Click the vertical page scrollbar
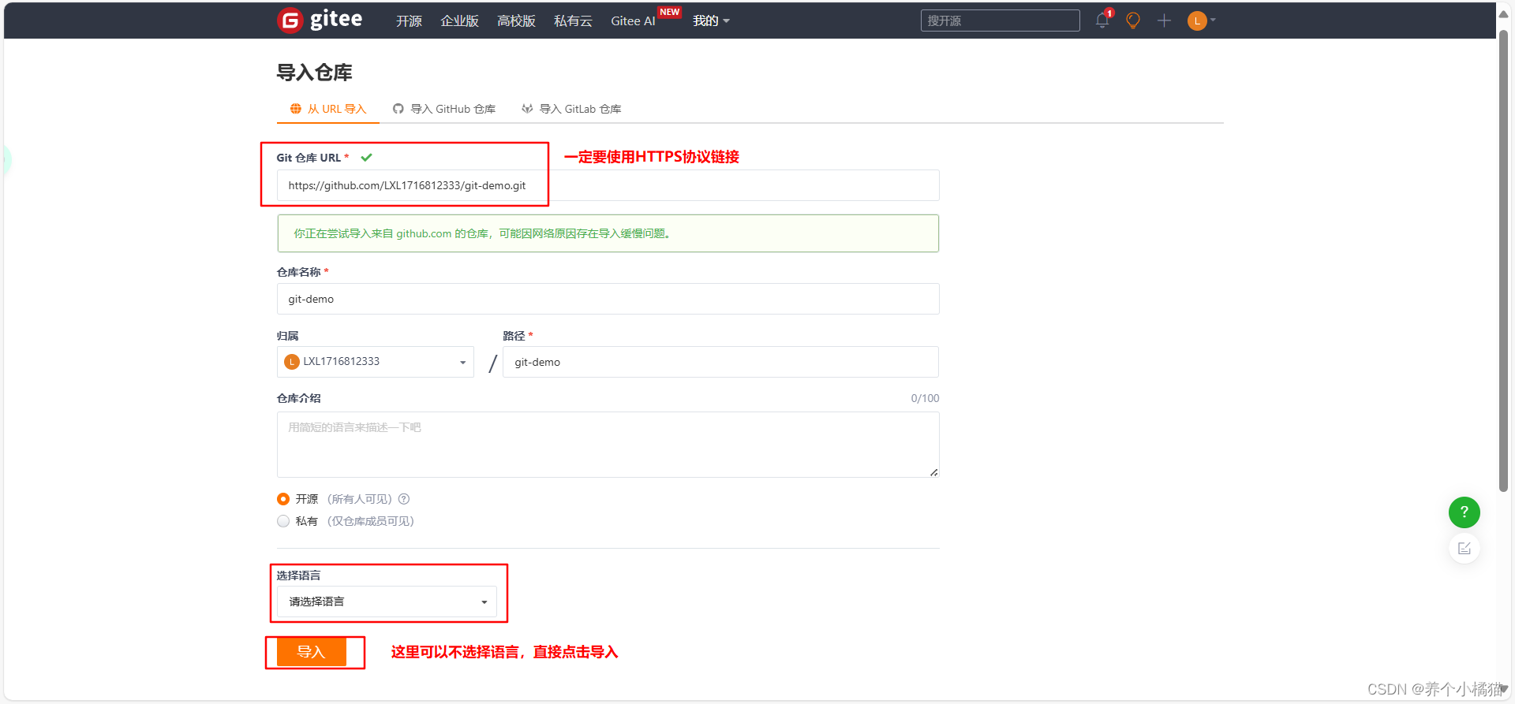 click(x=1504, y=260)
